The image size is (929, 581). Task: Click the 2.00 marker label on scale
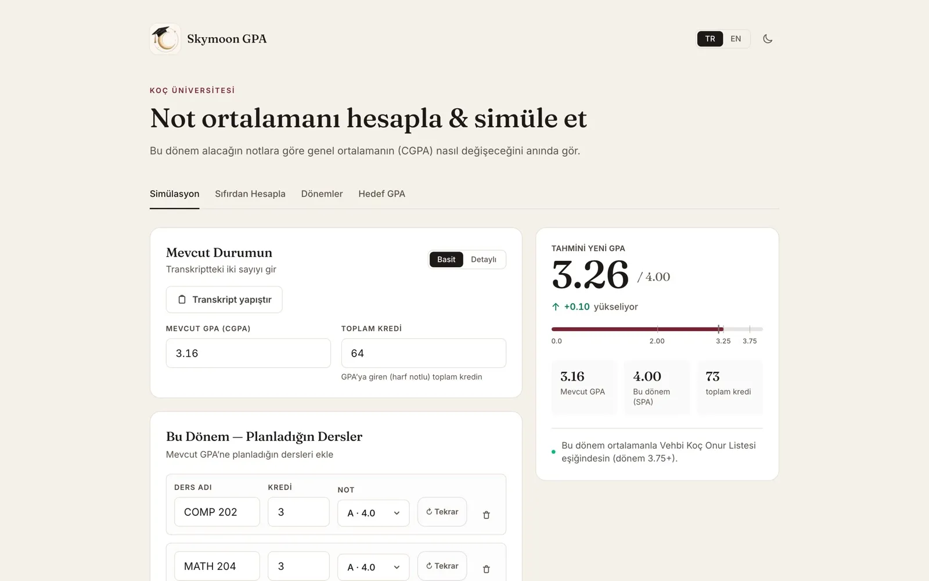657,341
